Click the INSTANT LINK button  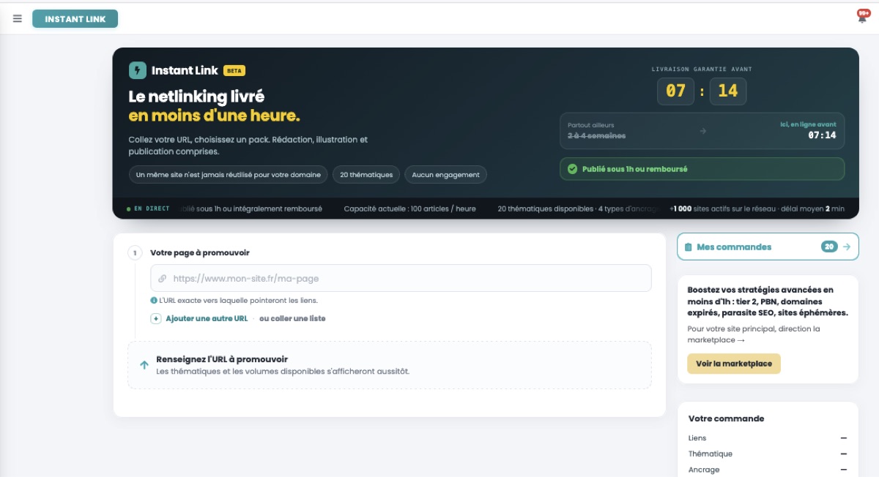click(x=75, y=19)
